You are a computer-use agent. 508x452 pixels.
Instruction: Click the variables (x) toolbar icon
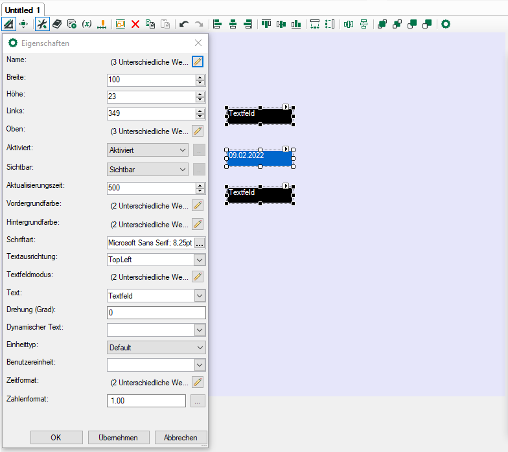coord(86,24)
